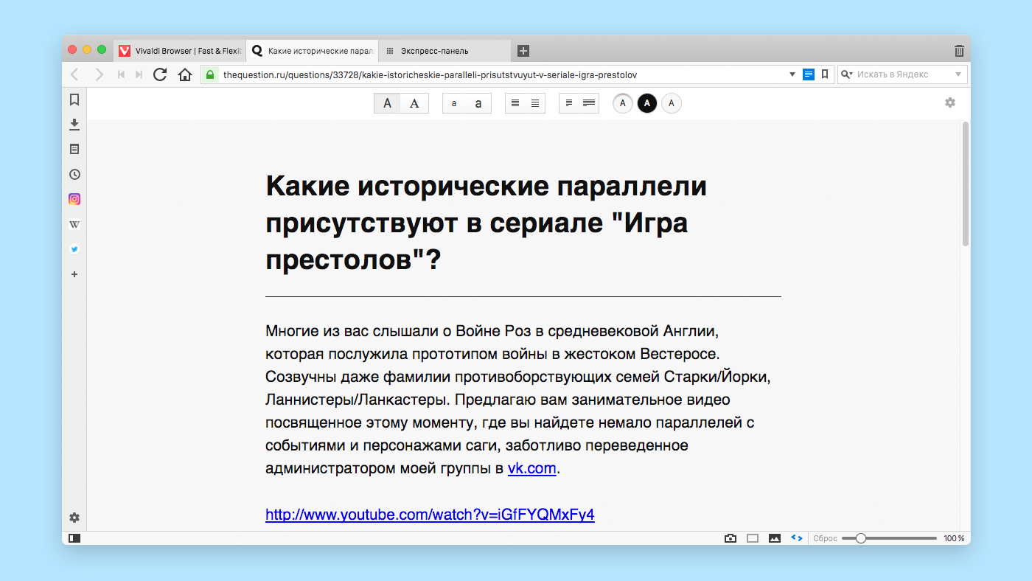Expand the search field history dropdown
The width and height of the screenshot is (1032, 581).
(958, 74)
